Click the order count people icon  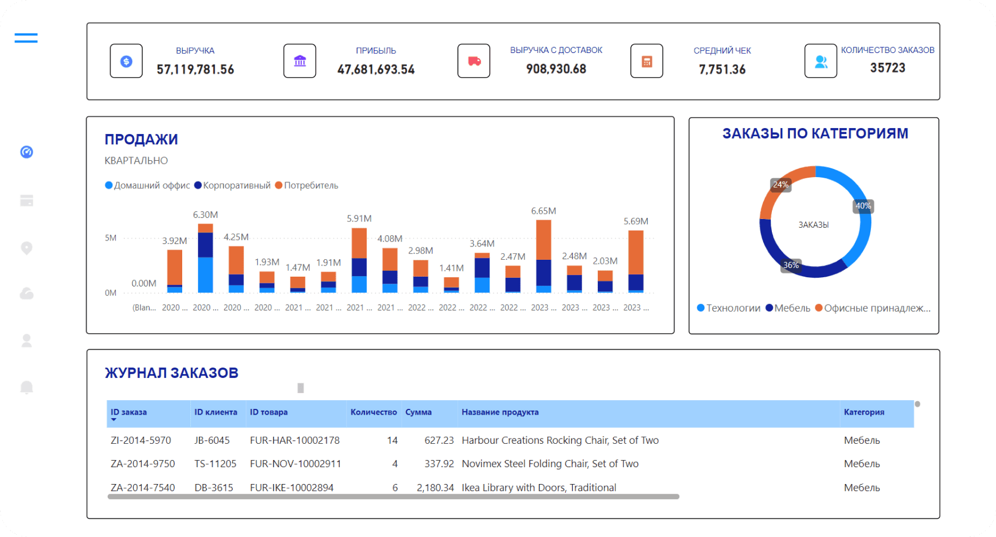click(x=821, y=61)
